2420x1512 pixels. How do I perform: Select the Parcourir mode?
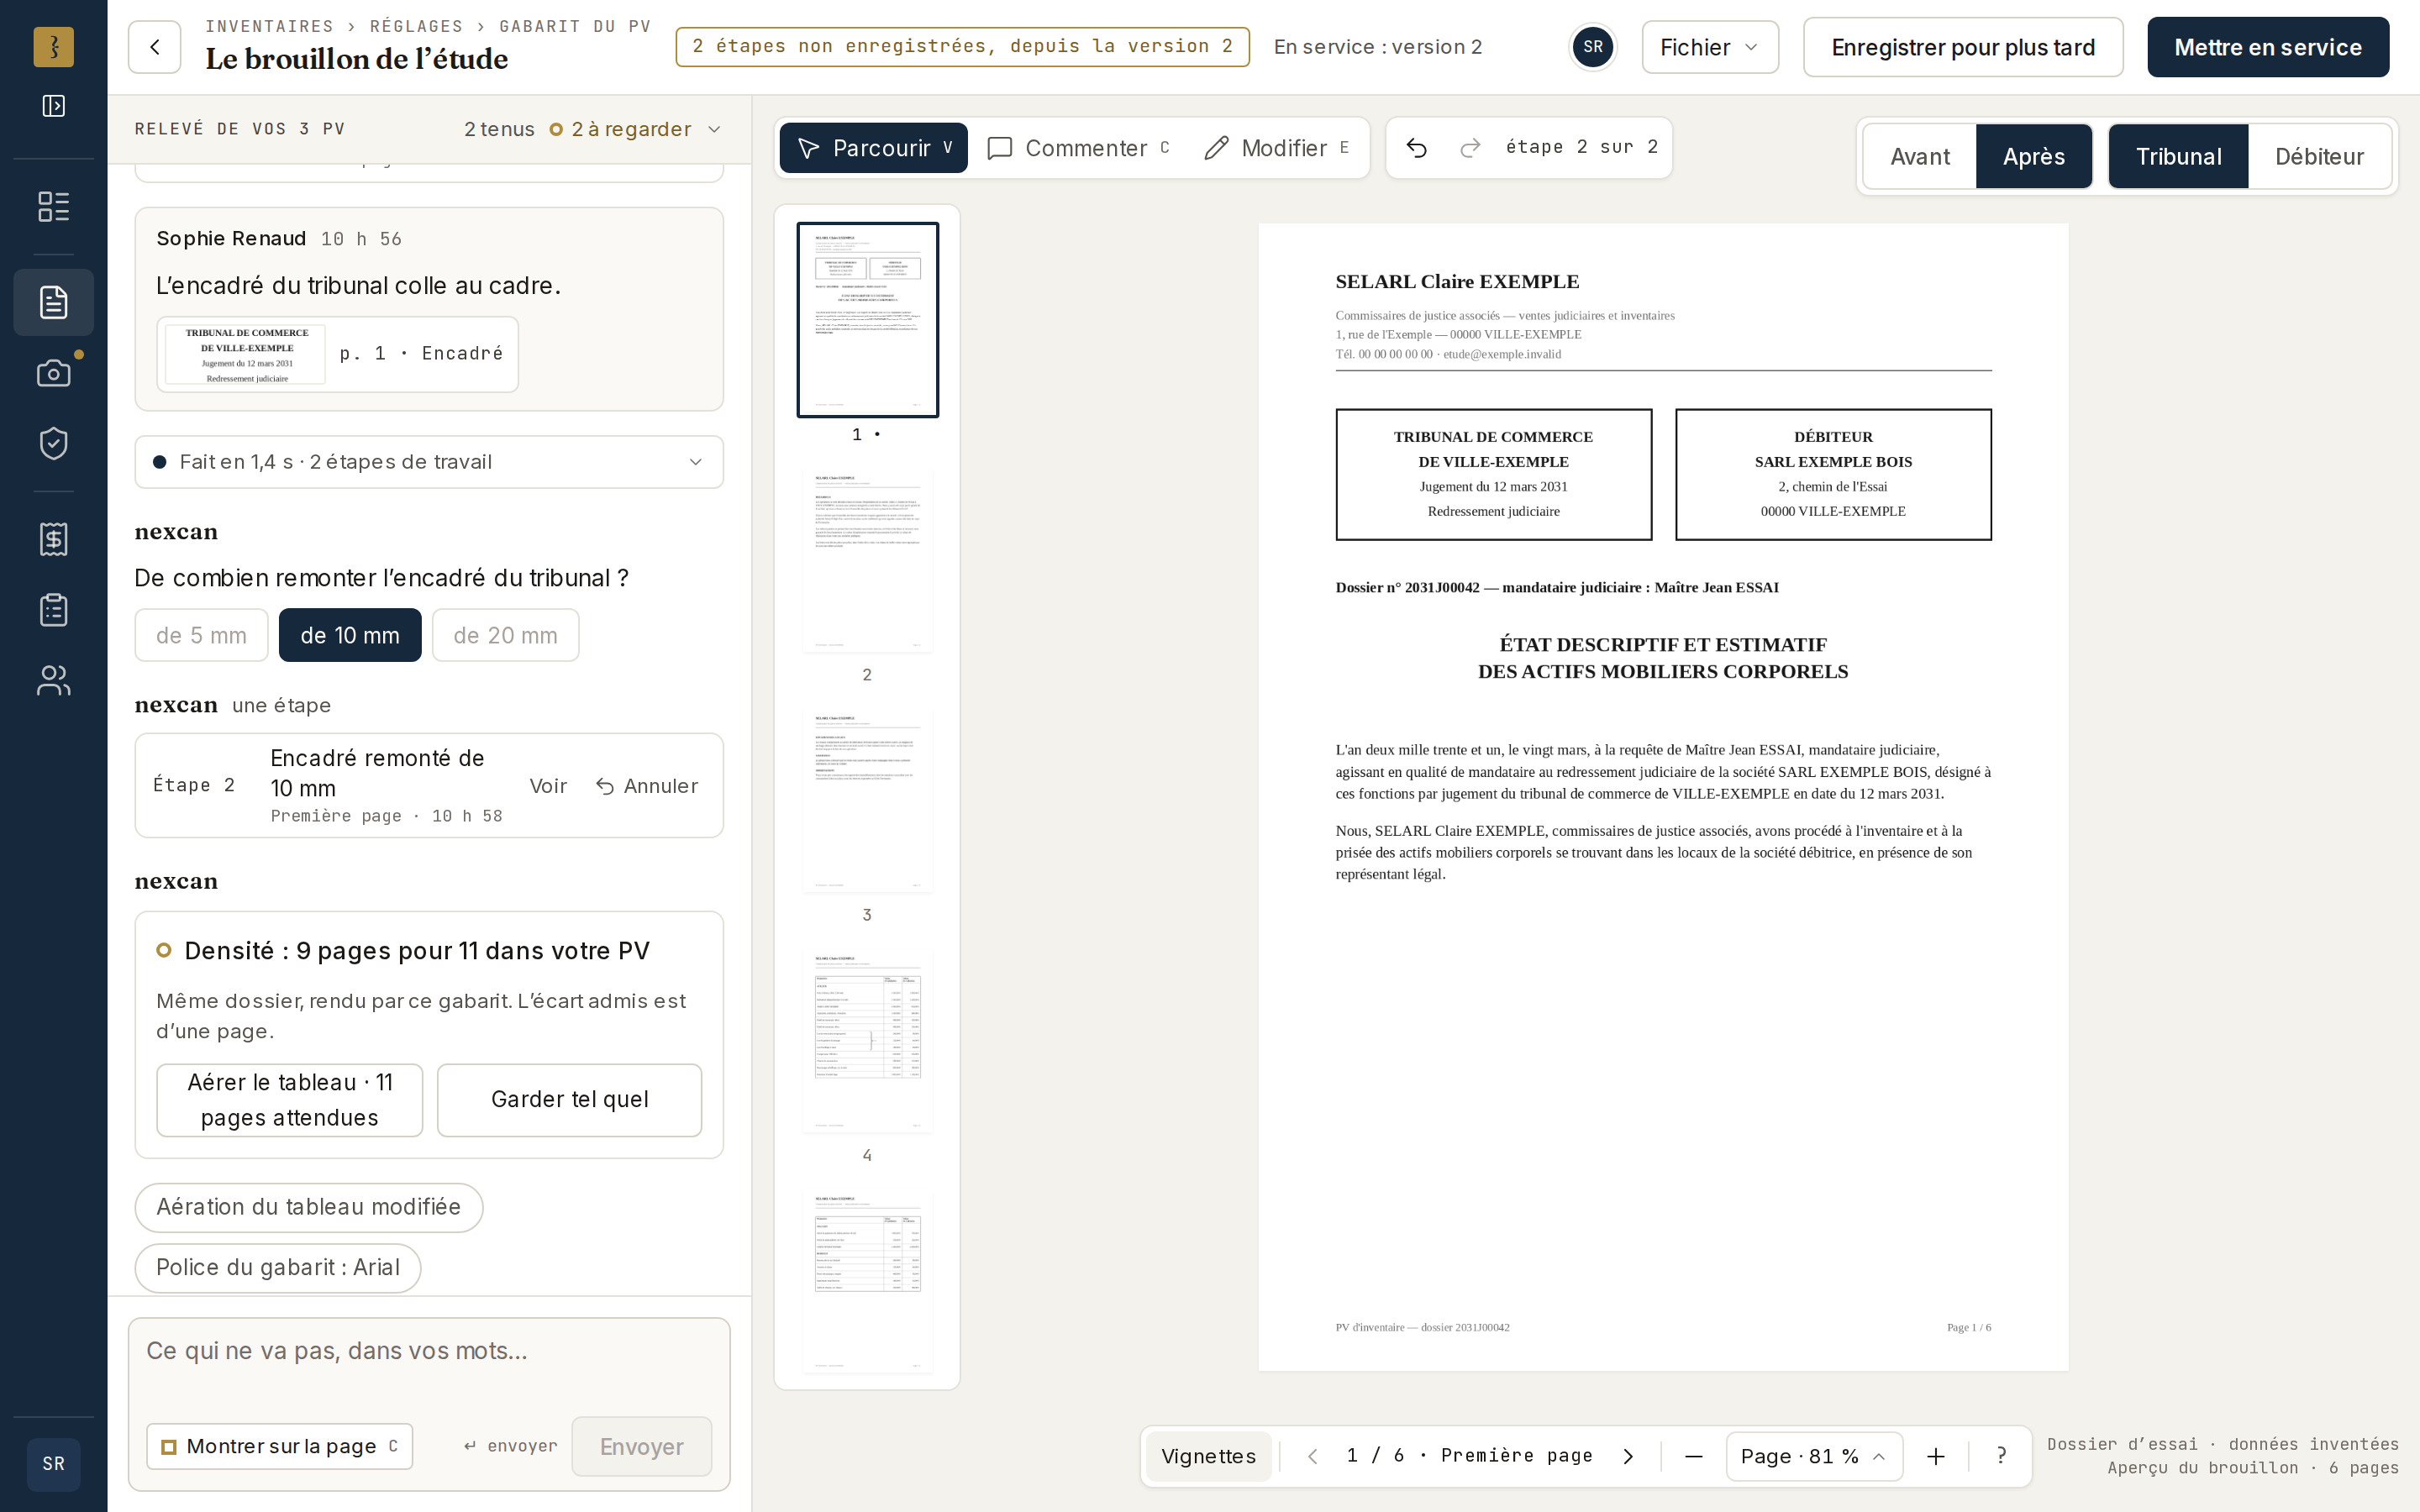click(873, 148)
